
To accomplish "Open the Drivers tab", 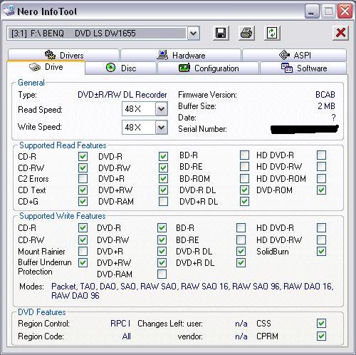I will click(x=63, y=55).
